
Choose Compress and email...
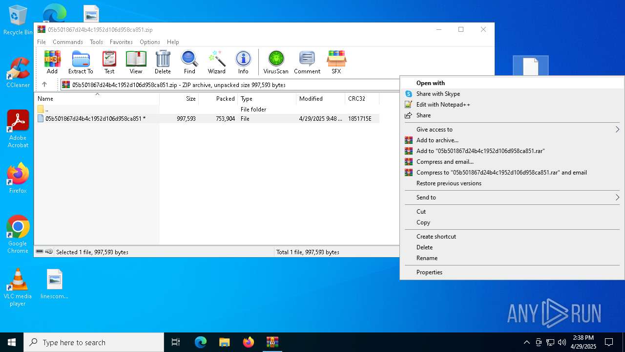pyautogui.click(x=513, y=162)
